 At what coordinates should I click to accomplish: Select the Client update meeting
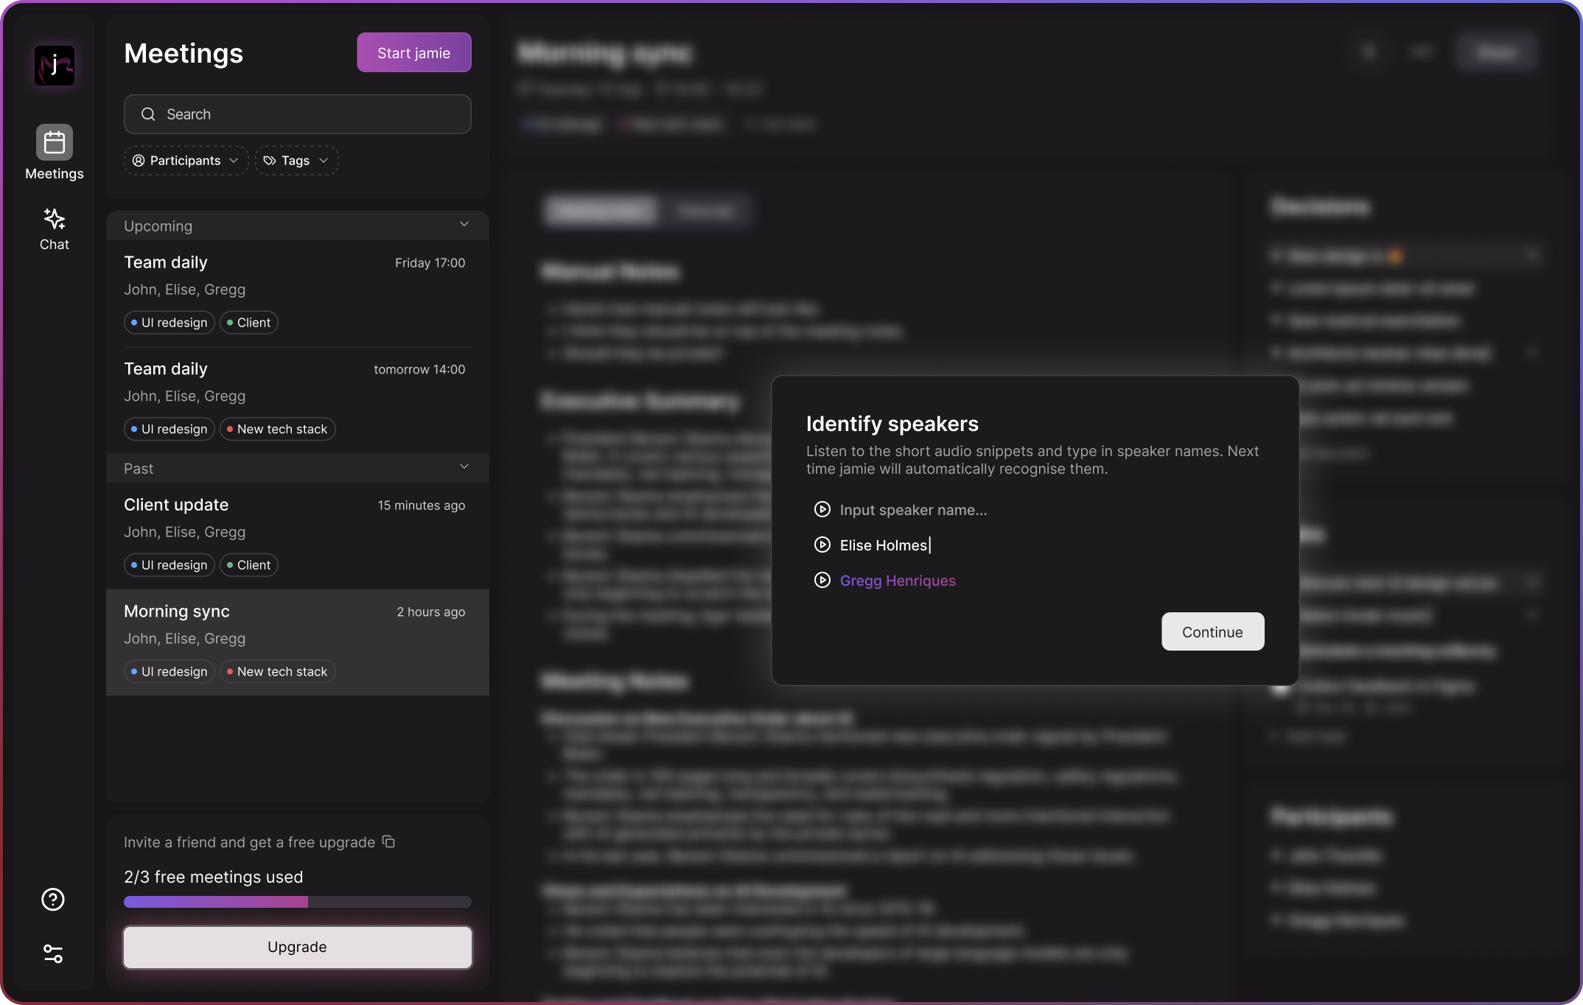coord(298,536)
